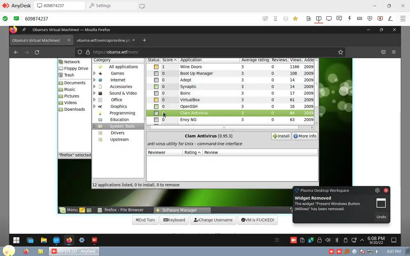Image resolution: width=410 pixels, height=256 pixels.
Task: Sort reviews by the Rating column
Action: click(193, 152)
